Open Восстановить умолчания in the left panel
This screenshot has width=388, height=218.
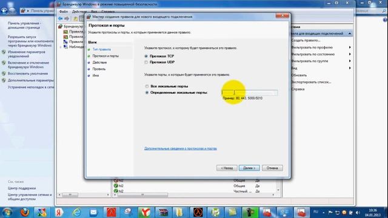[28, 74]
